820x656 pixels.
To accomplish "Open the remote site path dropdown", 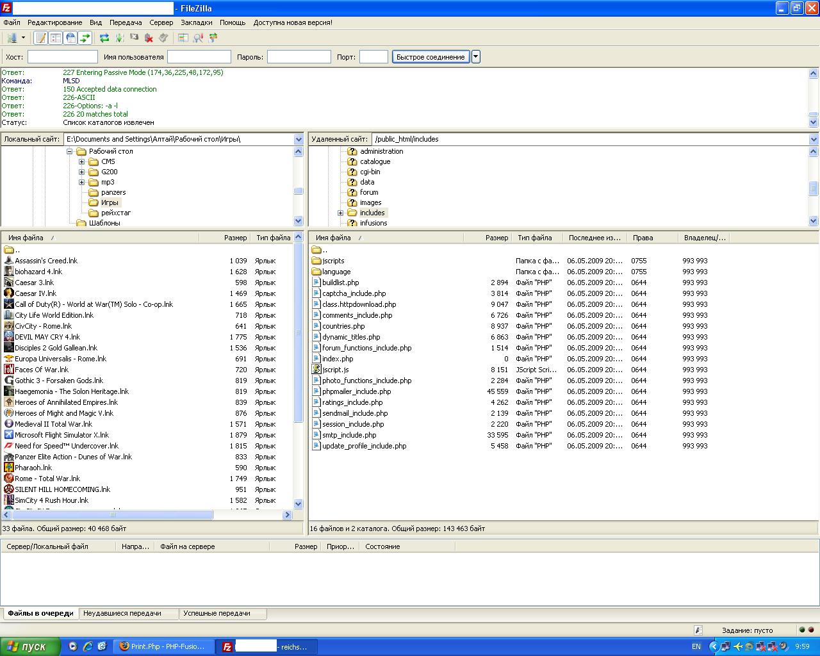I will tap(814, 139).
